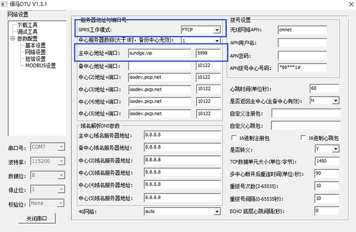Click the 主中心 address field sundge.vip

click(160, 53)
